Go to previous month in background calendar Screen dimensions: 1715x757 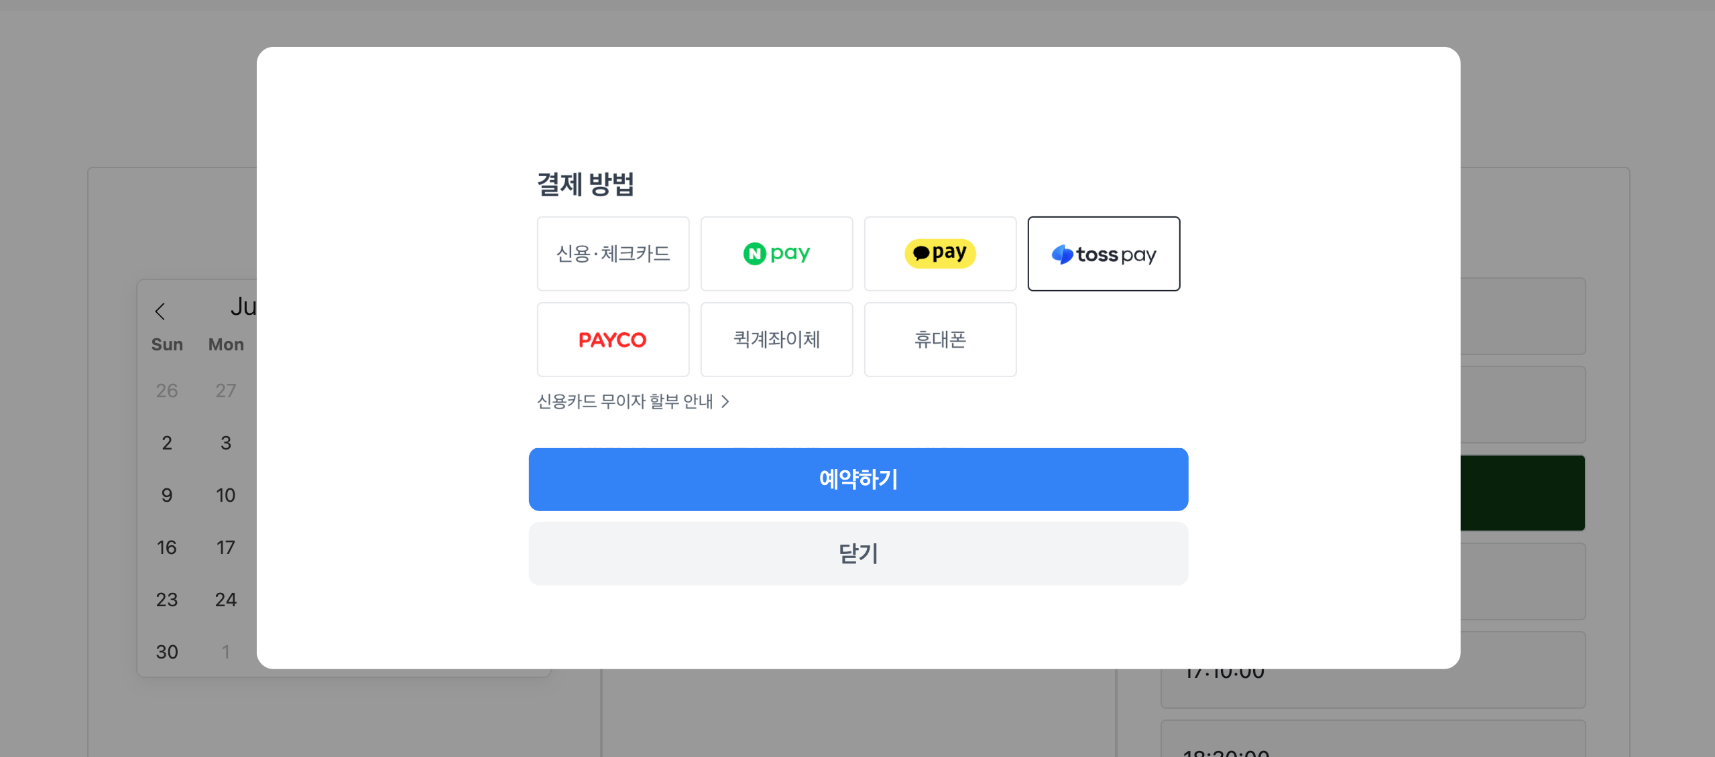pyautogui.click(x=160, y=312)
